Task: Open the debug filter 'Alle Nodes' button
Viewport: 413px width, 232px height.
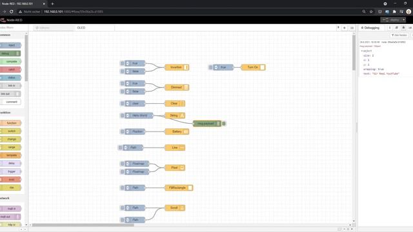Action: [x=399, y=35]
